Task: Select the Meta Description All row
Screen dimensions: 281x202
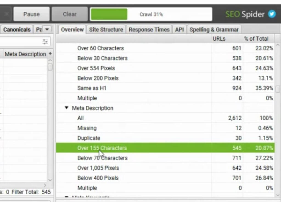Action: click(165, 118)
